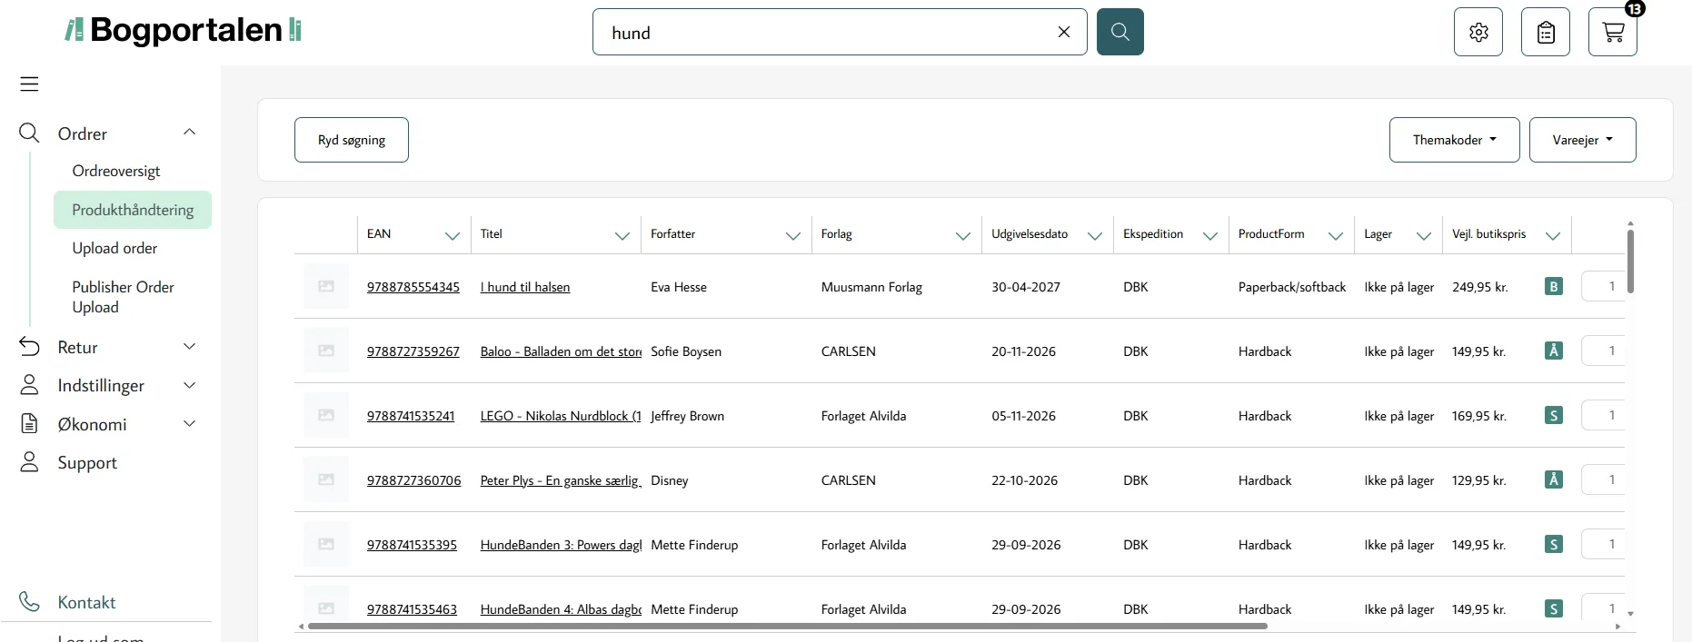Click the S badge on HundeBanden 4 row
This screenshot has width=1692, height=642.
tap(1554, 608)
